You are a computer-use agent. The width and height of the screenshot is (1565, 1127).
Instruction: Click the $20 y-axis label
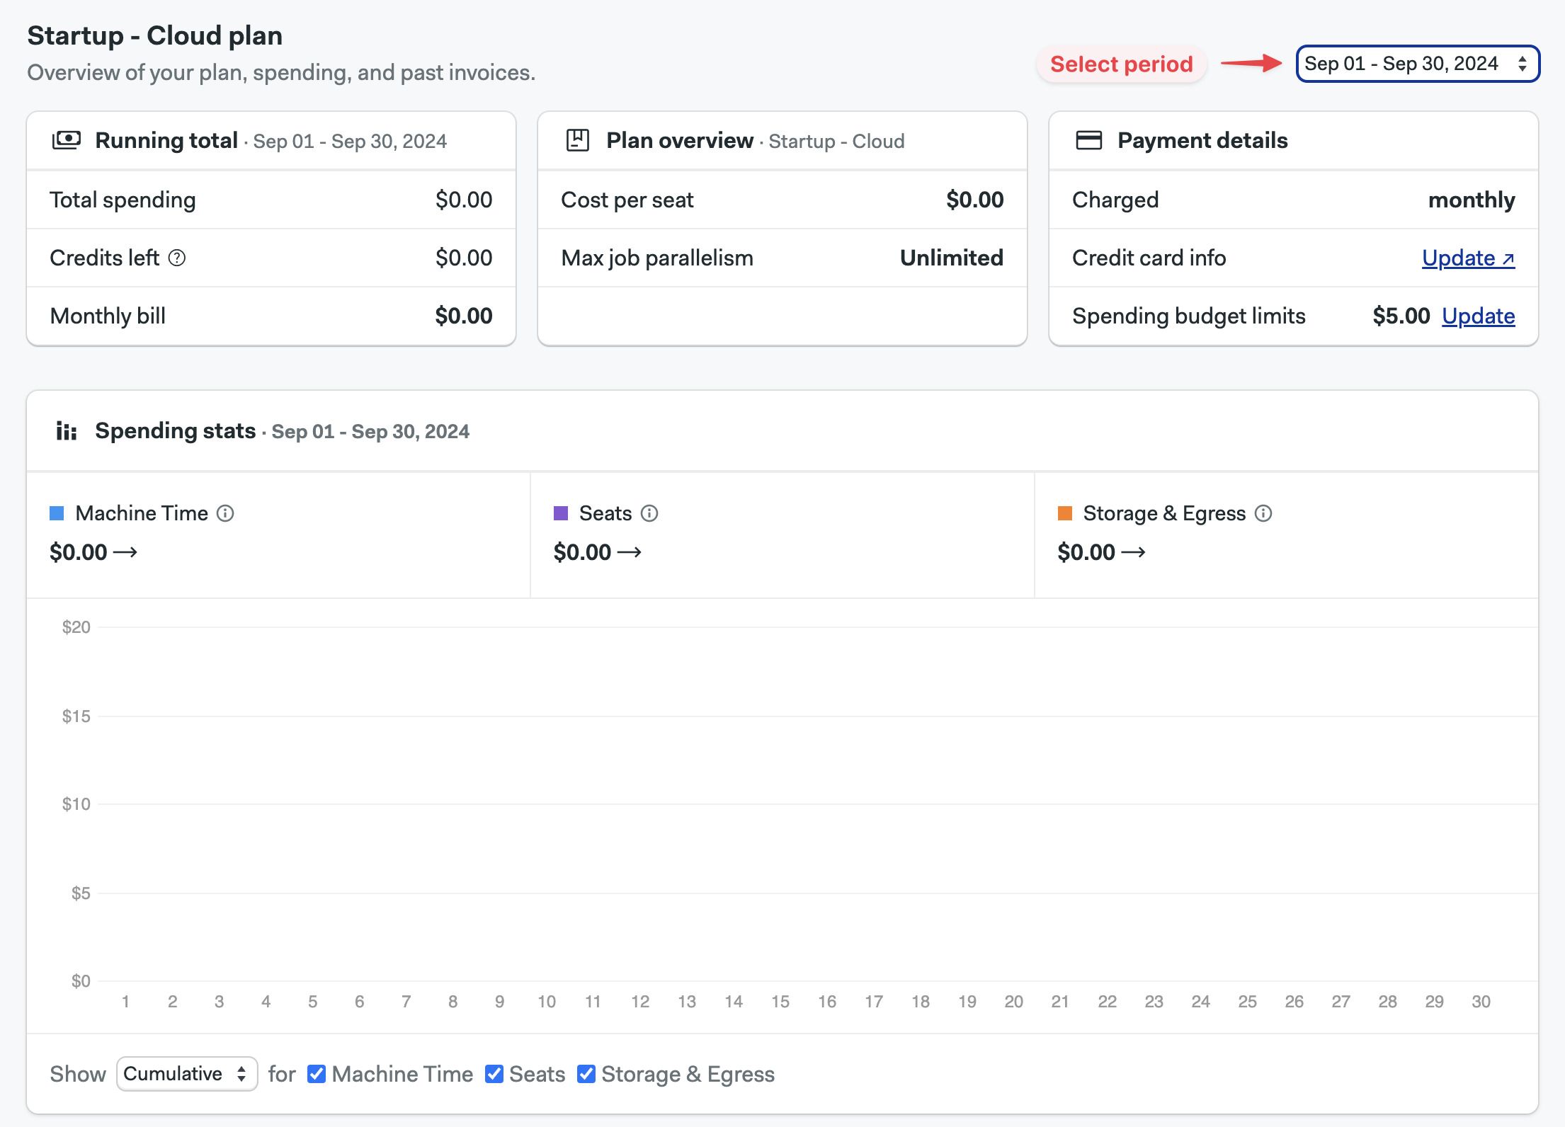76,627
